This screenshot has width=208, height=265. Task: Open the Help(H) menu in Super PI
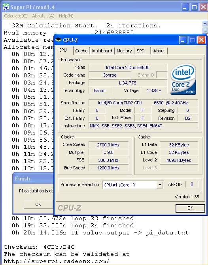[66, 16]
